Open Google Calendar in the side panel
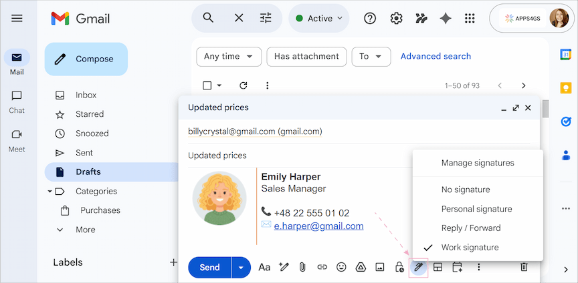578x283 pixels. [x=566, y=55]
